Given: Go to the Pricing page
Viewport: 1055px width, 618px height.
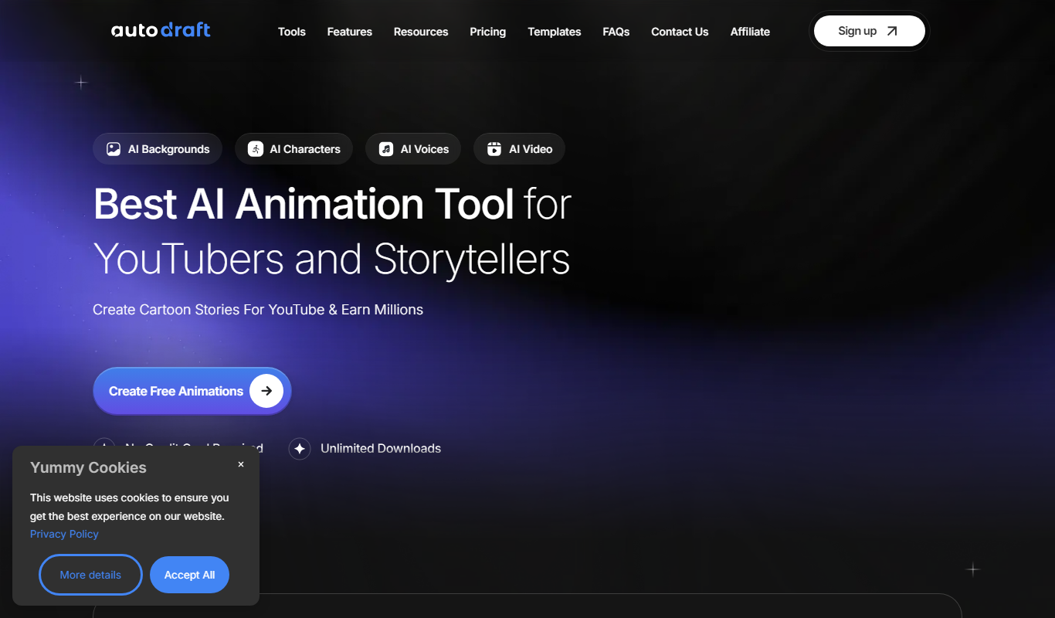Looking at the screenshot, I should 488,32.
